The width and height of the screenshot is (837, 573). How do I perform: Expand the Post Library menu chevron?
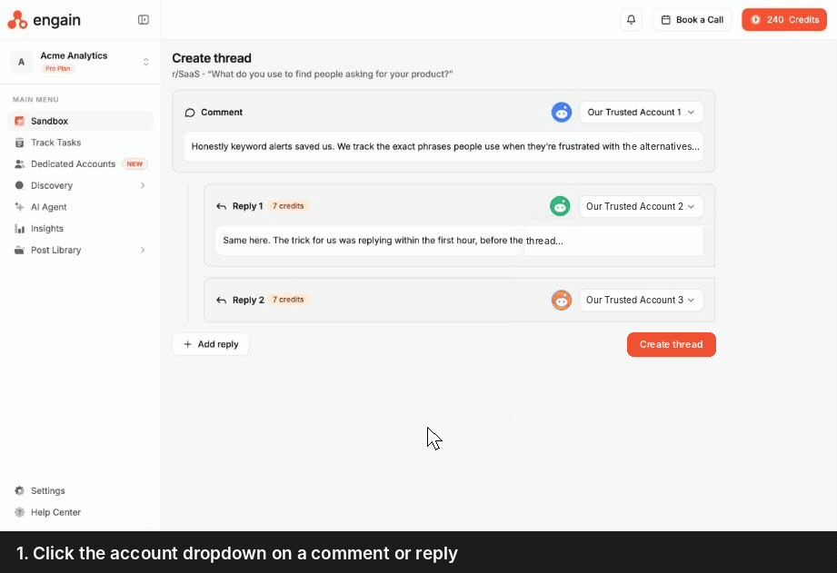[143, 250]
